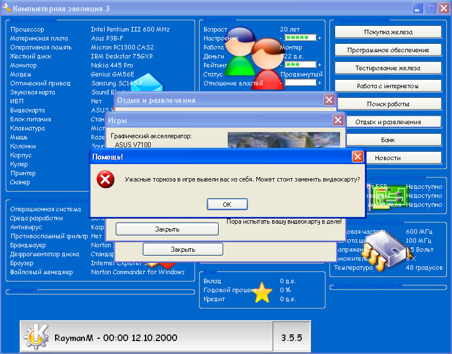The width and height of the screenshot is (452, 354).
Task: Open Поиск работы
Action: [x=389, y=104]
